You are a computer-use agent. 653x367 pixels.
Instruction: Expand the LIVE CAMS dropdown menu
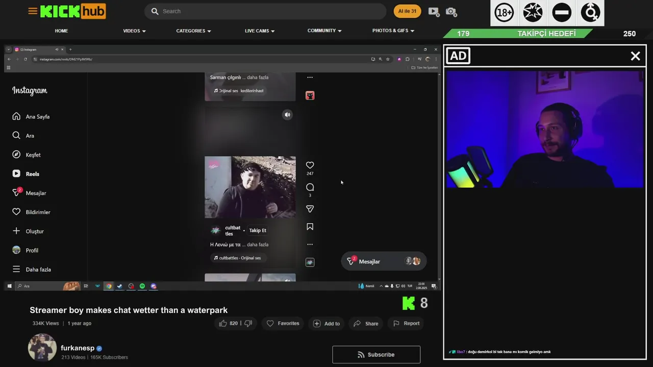click(x=260, y=31)
